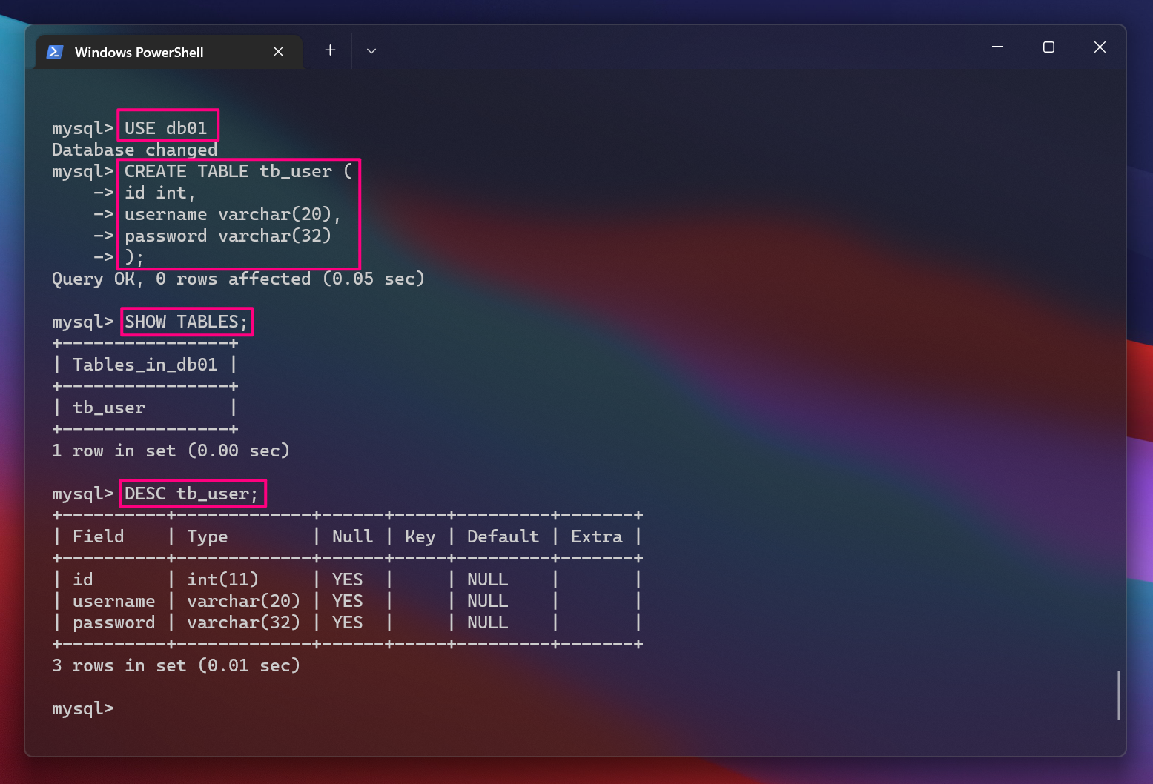Click the varchar(32) type in password row
The width and height of the screenshot is (1153, 784).
pos(243,622)
